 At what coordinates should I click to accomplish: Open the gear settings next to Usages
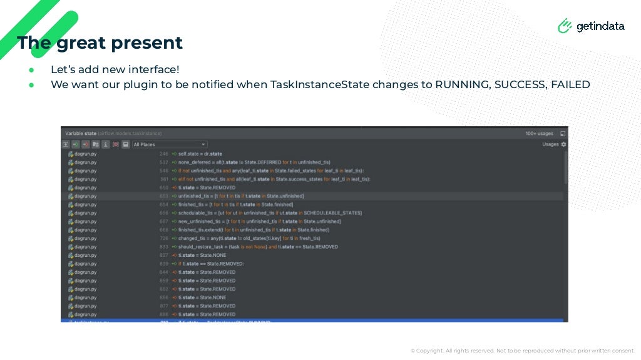tap(564, 144)
